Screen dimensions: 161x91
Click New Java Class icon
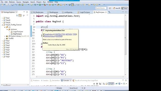pyautogui.click(x=53, y=5)
